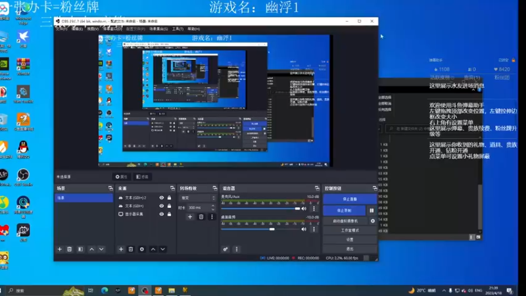Screen dimensions: 526x296
Task: Open the transition type dropdown
Action: 197,198
